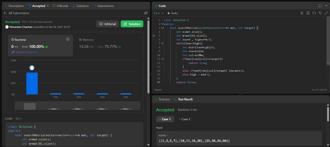This screenshot has height=147, width=330.
Task: Select Case 2 result
Action: click(x=185, y=119)
